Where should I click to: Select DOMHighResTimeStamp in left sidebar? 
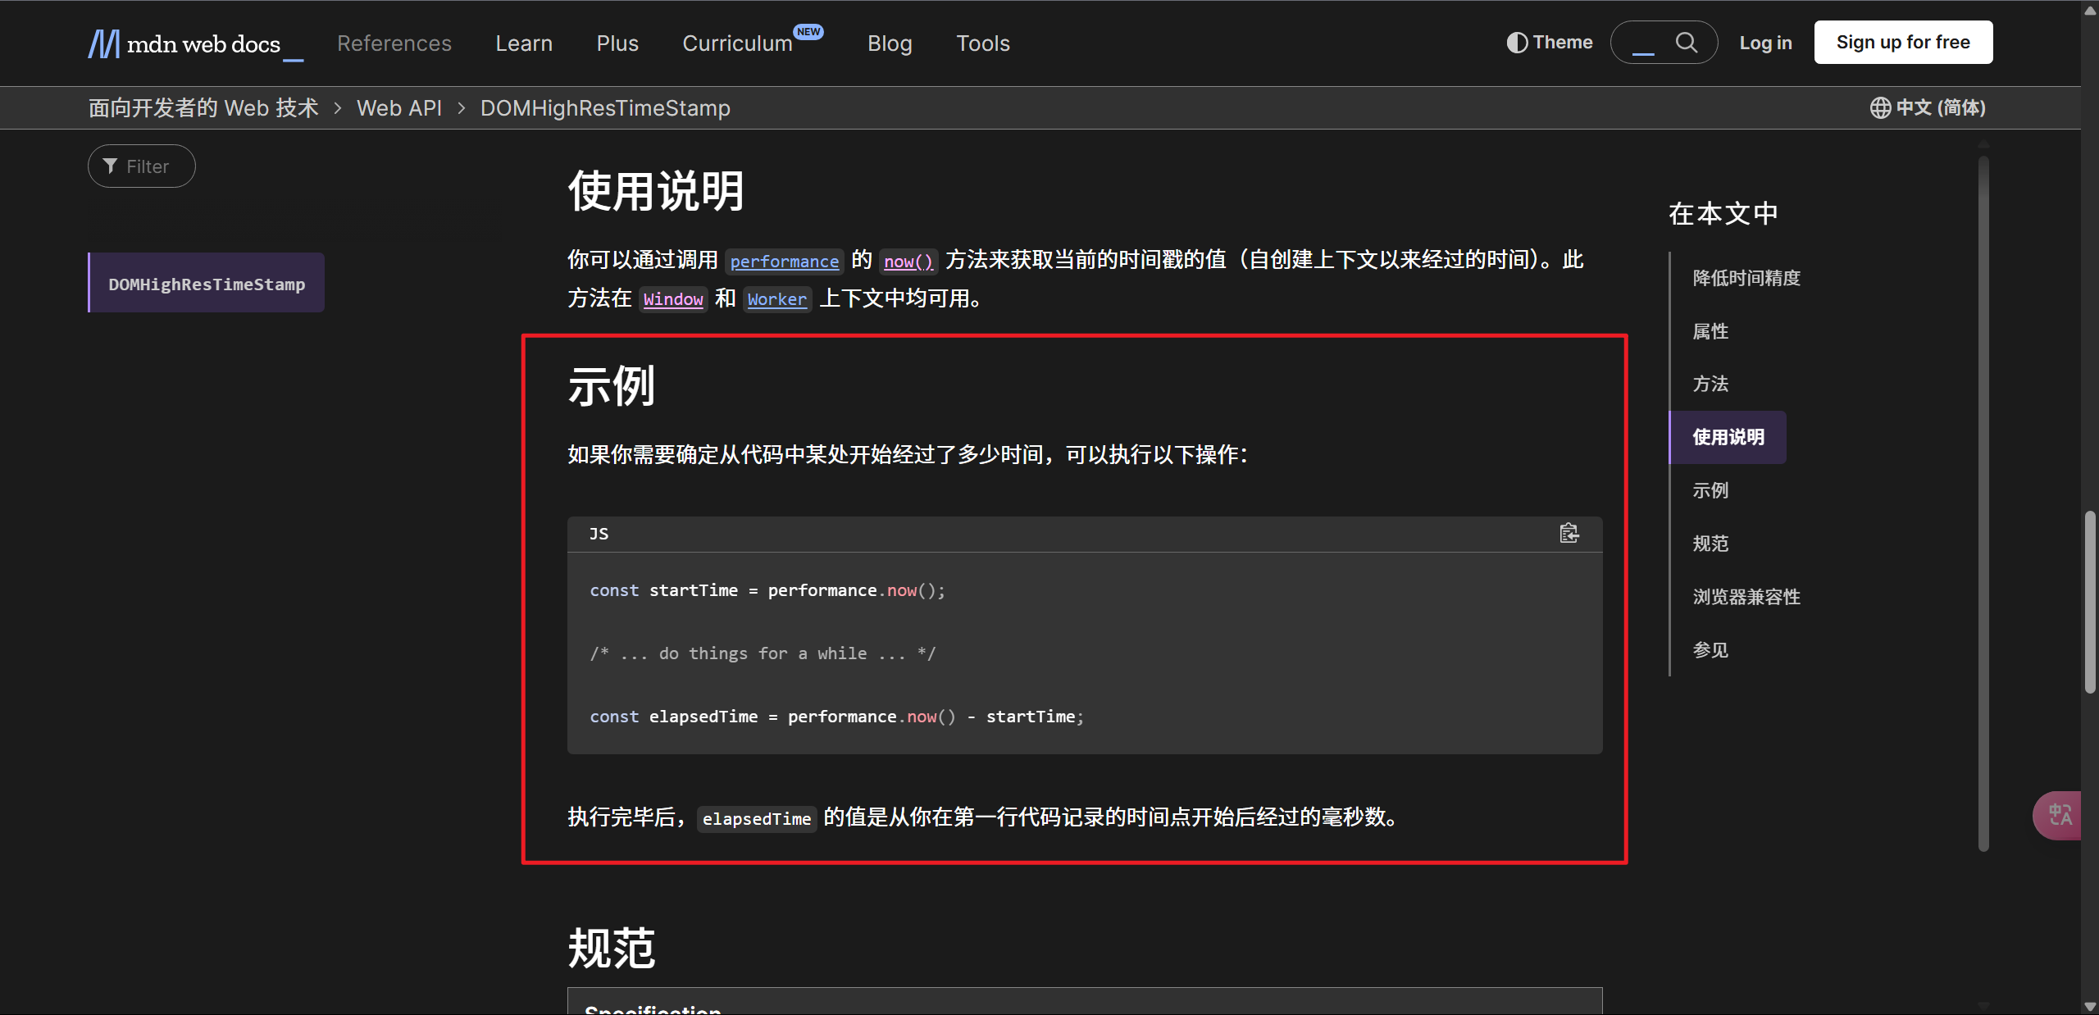(x=207, y=284)
